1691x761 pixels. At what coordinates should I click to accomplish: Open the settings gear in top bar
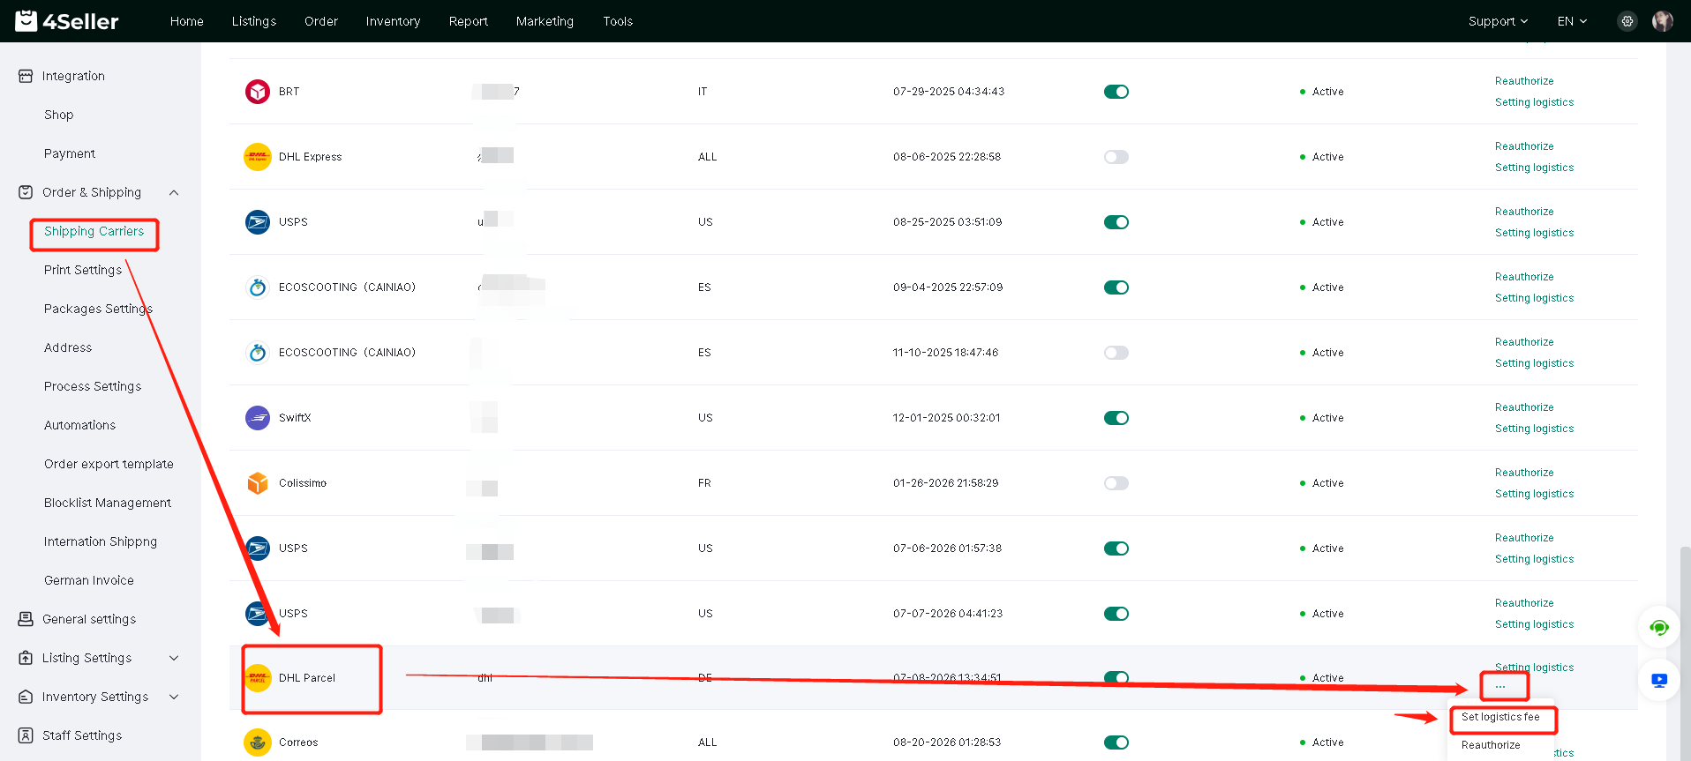(1627, 21)
